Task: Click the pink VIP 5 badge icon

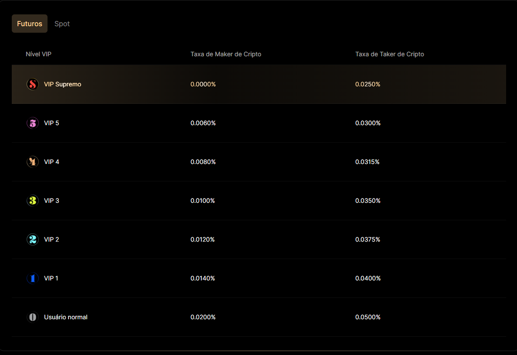Action: coord(33,123)
